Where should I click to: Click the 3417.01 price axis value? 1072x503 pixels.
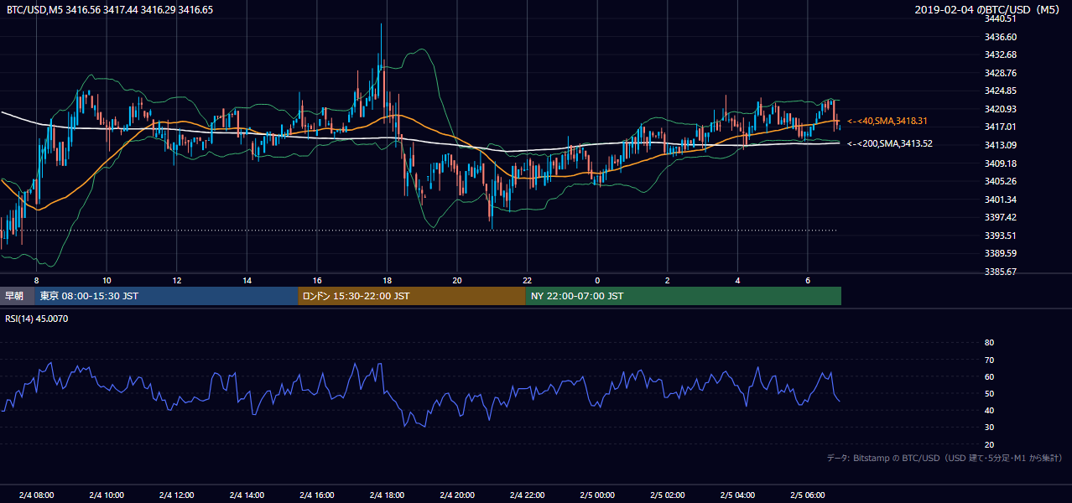[1000, 127]
